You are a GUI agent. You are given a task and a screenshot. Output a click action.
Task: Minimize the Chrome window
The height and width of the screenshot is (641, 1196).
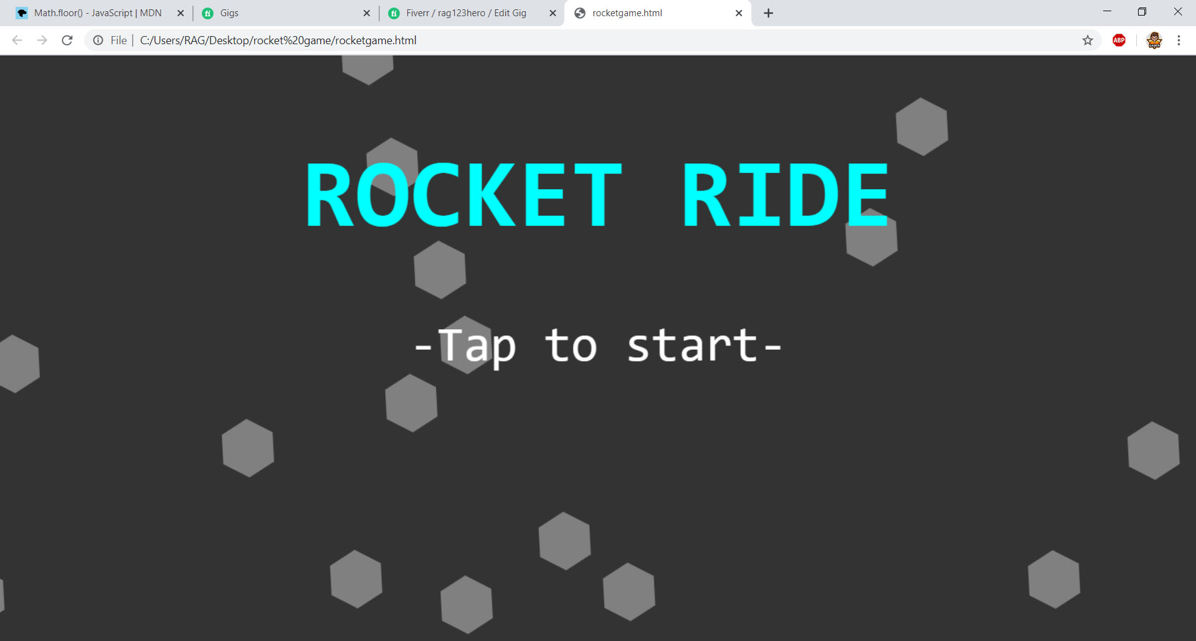coord(1107,11)
